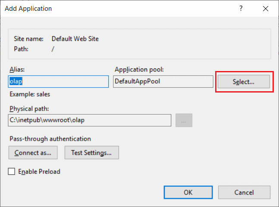Click the Default Web Site name text

[x=75, y=39]
